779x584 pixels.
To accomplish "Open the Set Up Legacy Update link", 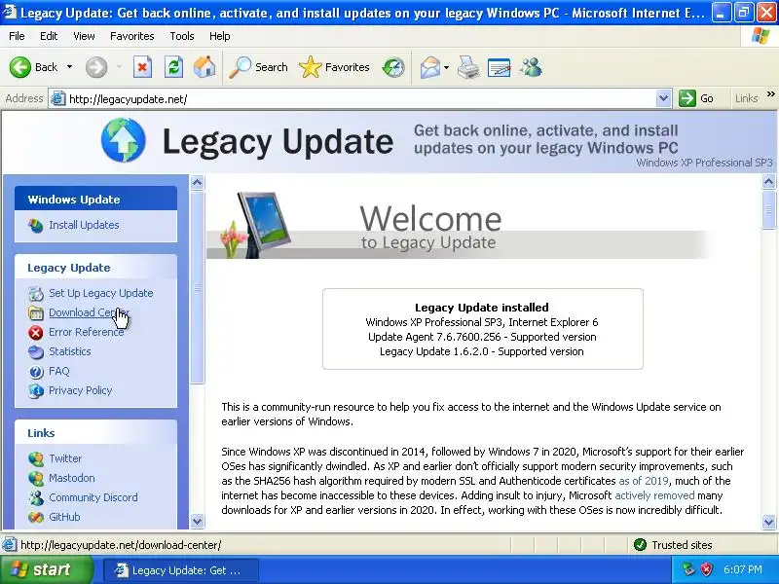I will click(x=101, y=293).
